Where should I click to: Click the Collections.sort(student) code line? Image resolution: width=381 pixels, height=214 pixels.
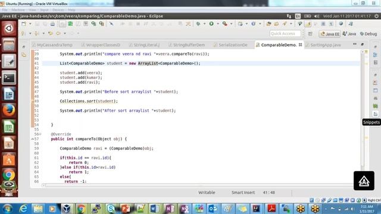point(89,101)
